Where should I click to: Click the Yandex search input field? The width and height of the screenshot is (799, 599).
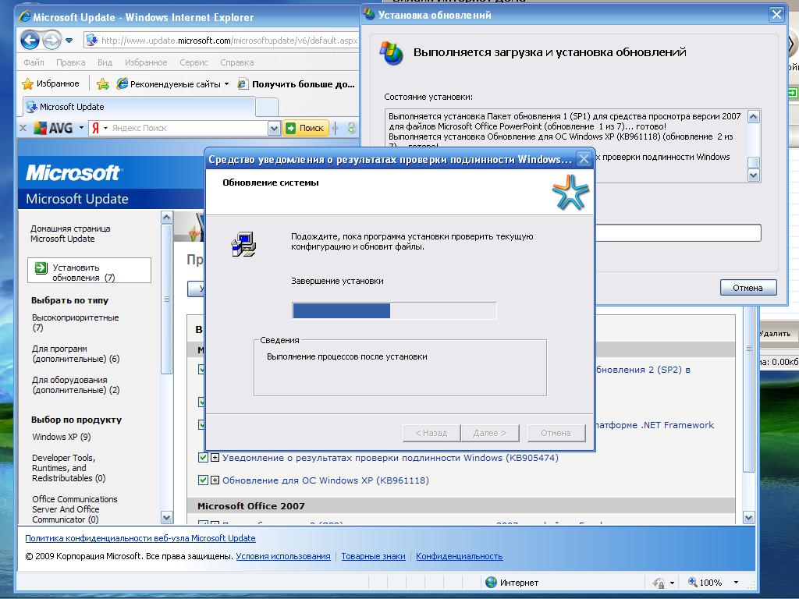[187, 128]
